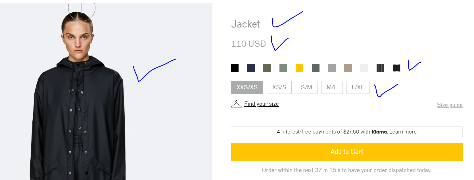Select the black color swatch
Screen dimensions: 474x180
coord(235,68)
